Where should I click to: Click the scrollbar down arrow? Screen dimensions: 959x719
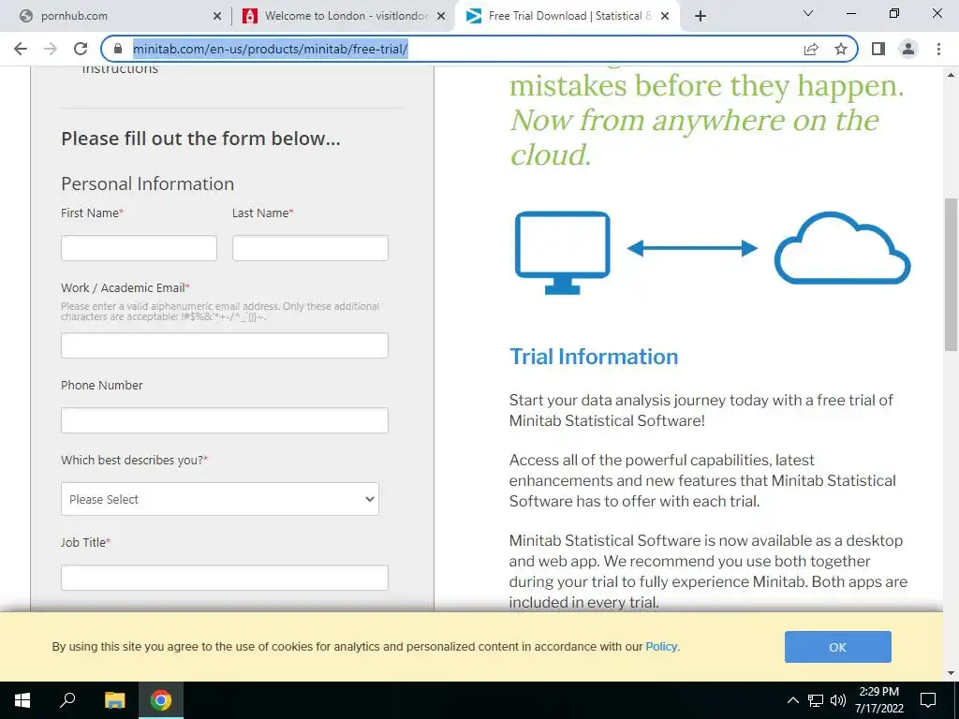pyautogui.click(x=952, y=673)
